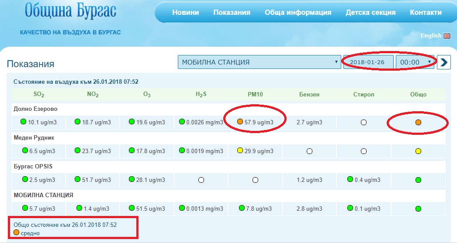Click Долно Езерово orange overall status dot
457x243 pixels.
tap(418, 123)
